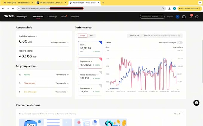Open the business center briefcase icon
The image size is (203, 126).
(184, 17)
